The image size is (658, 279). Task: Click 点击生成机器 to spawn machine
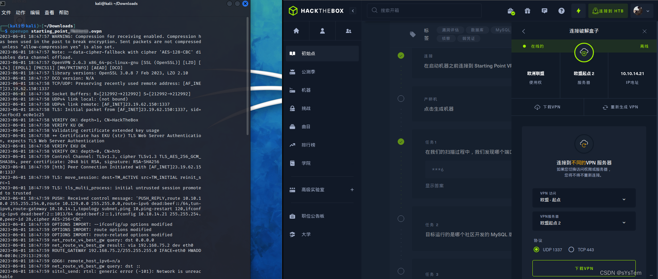pyautogui.click(x=439, y=109)
